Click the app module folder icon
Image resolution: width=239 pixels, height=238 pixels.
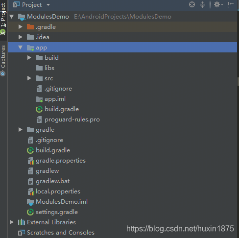point(30,48)
